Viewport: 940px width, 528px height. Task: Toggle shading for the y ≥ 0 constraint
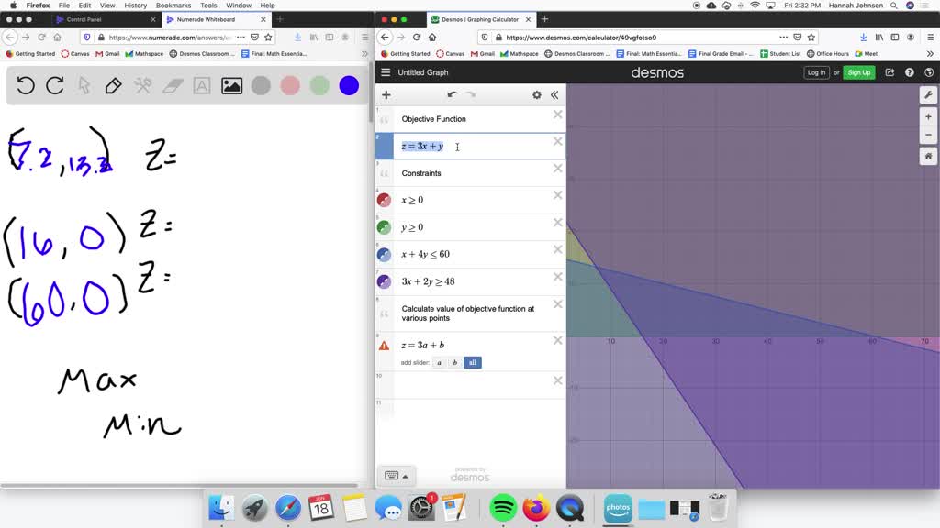(x=385, y=226)
